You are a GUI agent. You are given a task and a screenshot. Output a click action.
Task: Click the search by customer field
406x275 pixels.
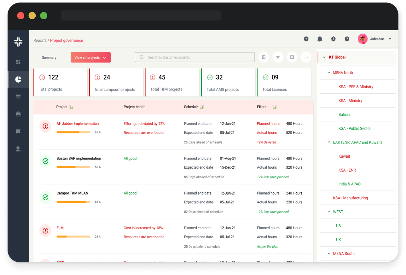point(195,57)
